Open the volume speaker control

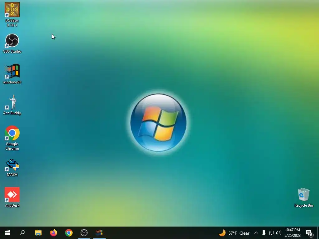[x=279, y=233]
